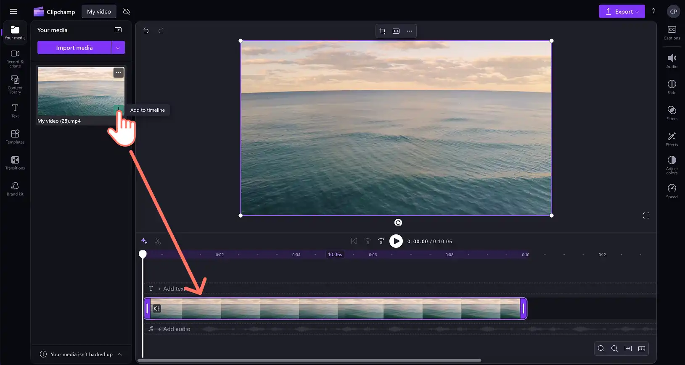
Task: Click the AI sparkle auto-compose icon
Action: click(144, 241)
